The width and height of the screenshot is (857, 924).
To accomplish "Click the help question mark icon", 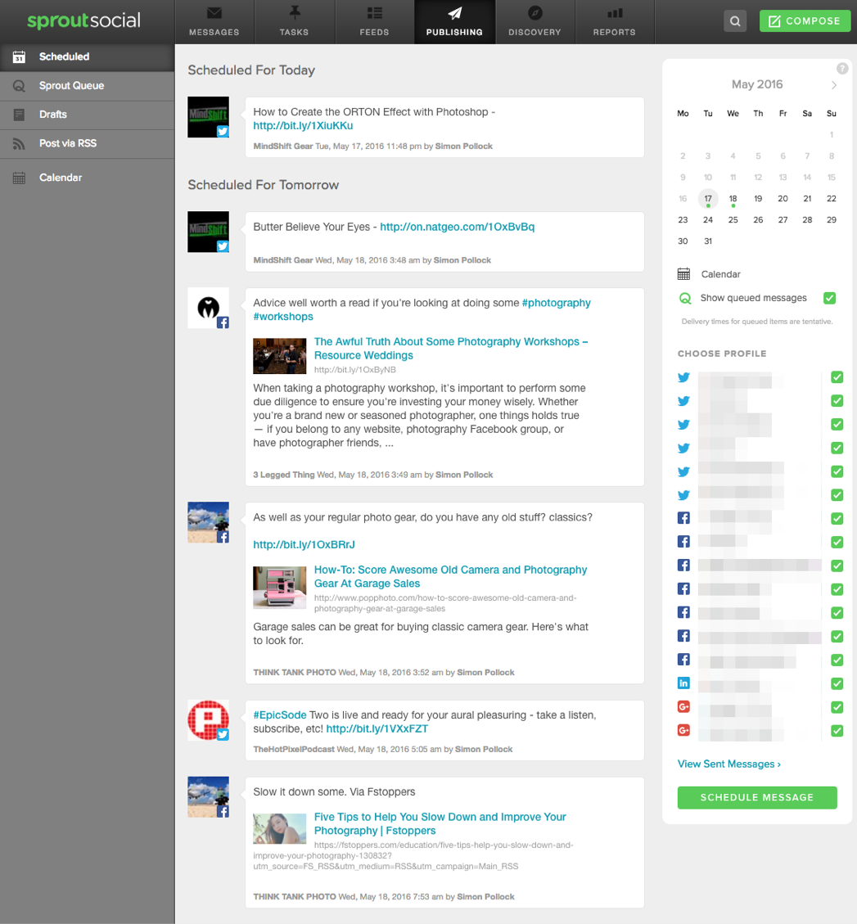I will click(x=842, y=69).
